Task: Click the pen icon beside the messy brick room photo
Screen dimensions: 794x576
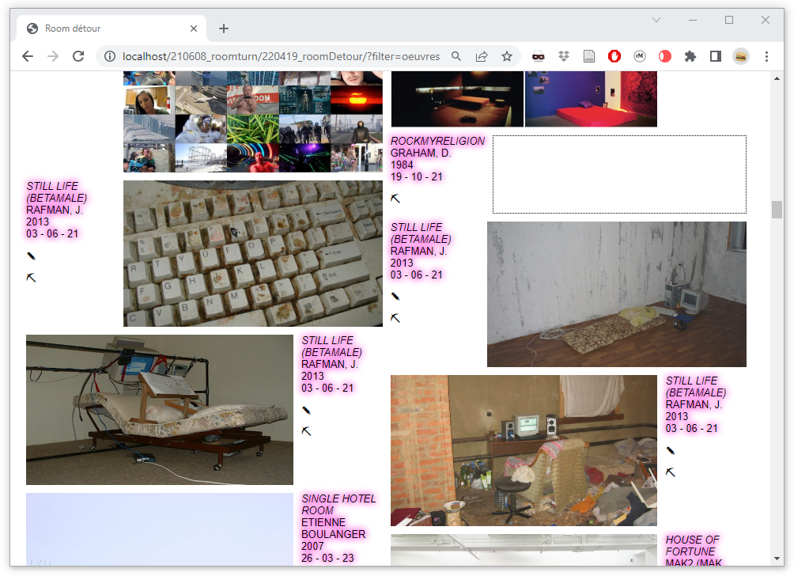Action: click(671, 451)
